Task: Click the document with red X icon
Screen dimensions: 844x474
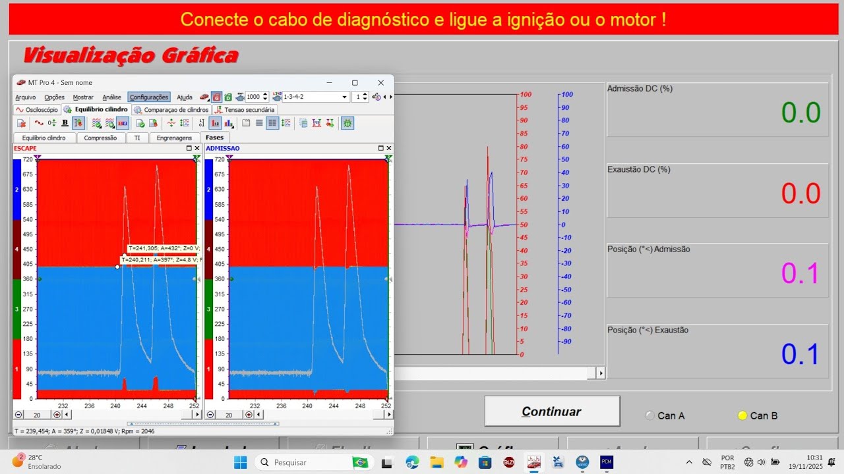Action: click(22, 123)
